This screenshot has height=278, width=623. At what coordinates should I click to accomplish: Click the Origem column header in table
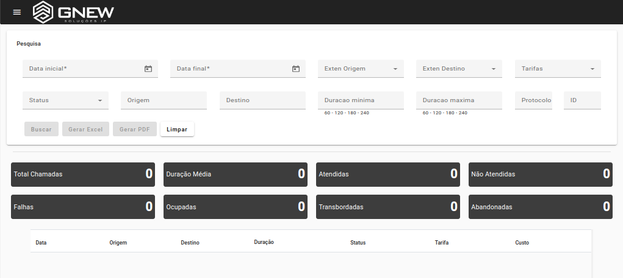[x=118, y=243]
